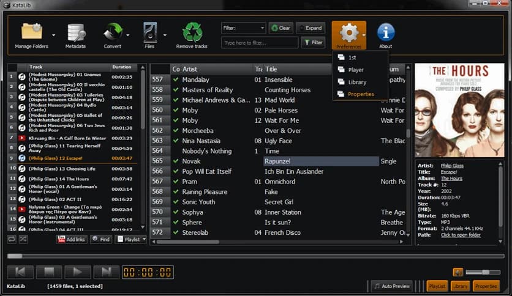512x296 pixels.
Task: Skip to the next track
Action: [106, 272]
